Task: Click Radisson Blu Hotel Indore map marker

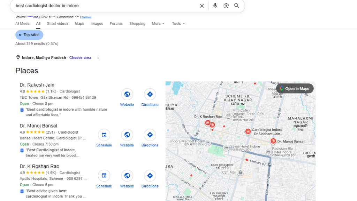Action: click(268, 152)
